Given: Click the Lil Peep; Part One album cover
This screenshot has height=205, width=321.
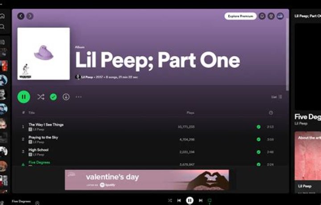Looking at the screenshot, I should click(x=43, y=53).
